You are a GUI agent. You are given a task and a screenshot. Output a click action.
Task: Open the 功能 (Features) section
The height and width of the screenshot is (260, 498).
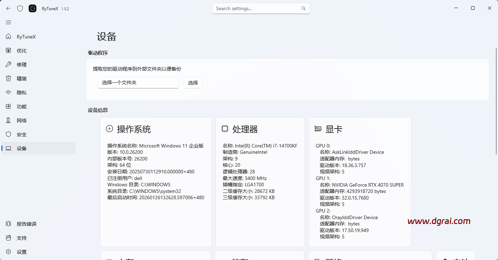click(x=21, y=106)
